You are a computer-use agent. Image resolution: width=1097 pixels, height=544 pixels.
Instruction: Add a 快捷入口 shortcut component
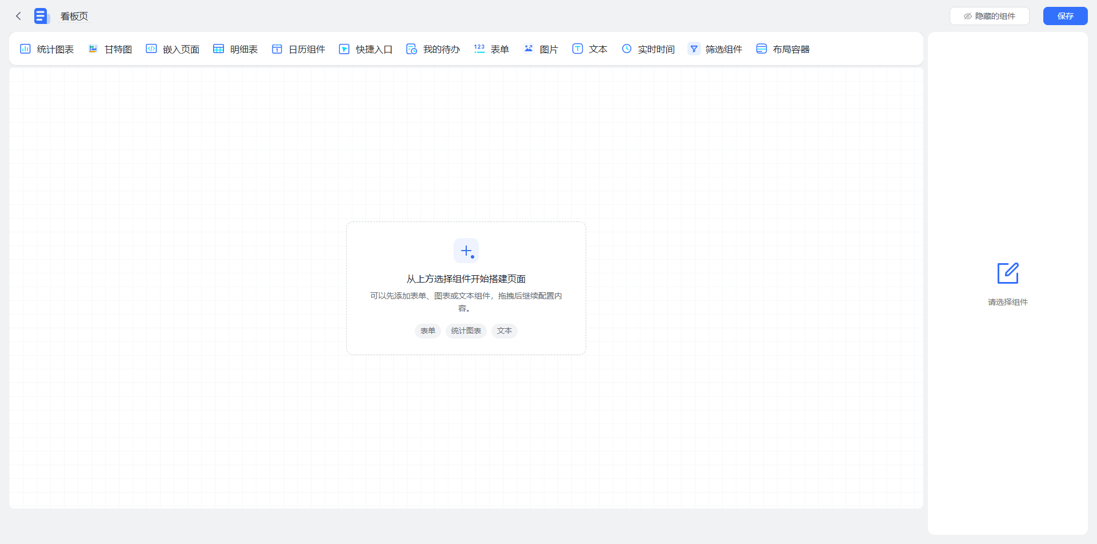[x=366, y=49]
